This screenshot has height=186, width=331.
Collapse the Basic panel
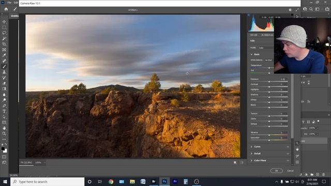pos(251,54)
